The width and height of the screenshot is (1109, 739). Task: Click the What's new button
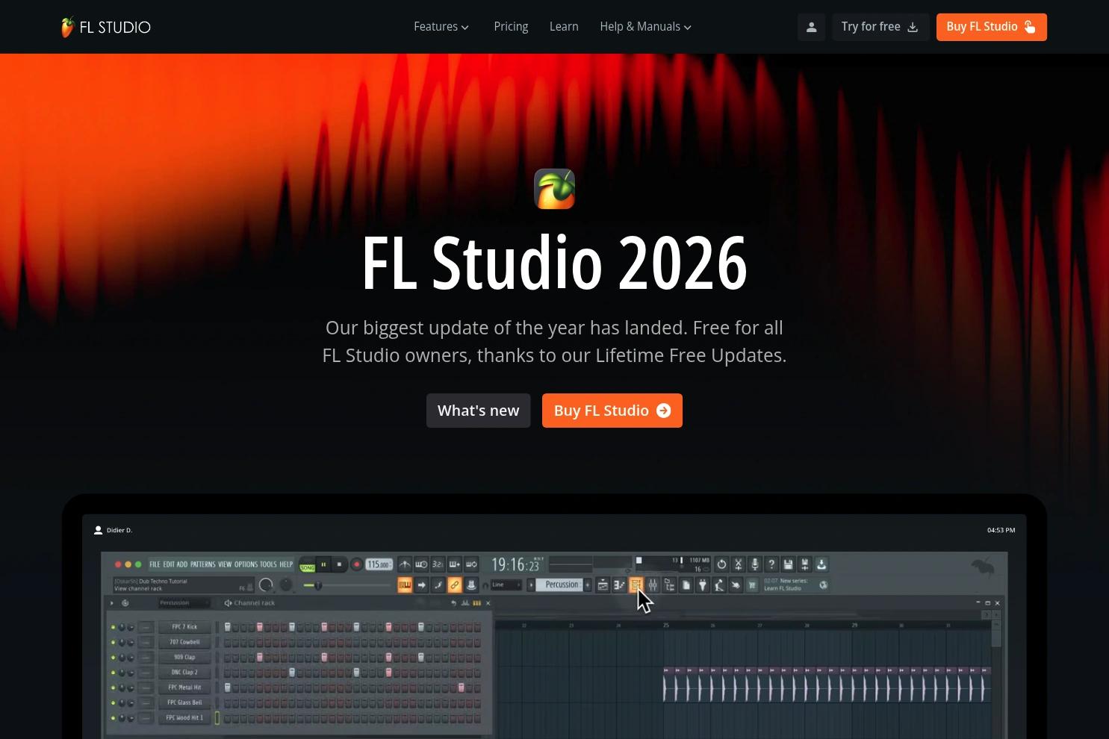click(478, 411)
